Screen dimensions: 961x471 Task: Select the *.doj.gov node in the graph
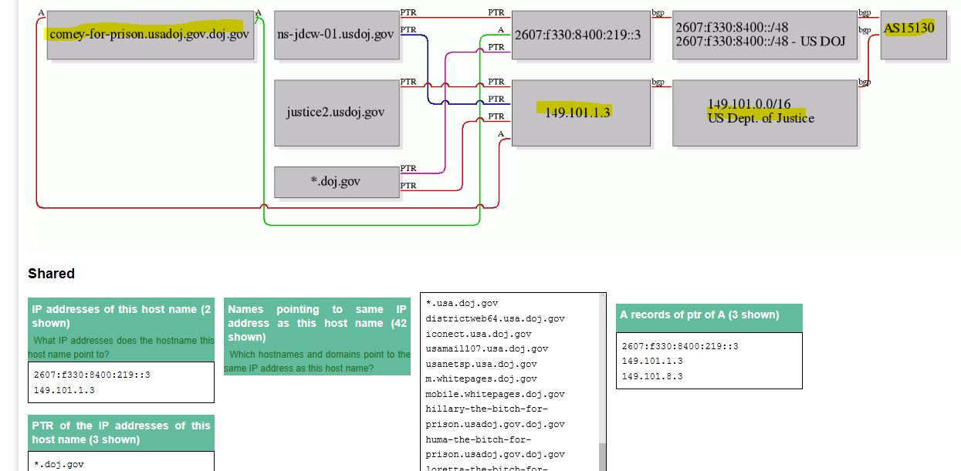336,182
